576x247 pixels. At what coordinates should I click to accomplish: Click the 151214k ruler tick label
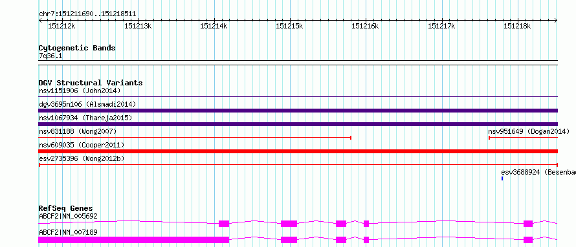click(x=214, y=27)
